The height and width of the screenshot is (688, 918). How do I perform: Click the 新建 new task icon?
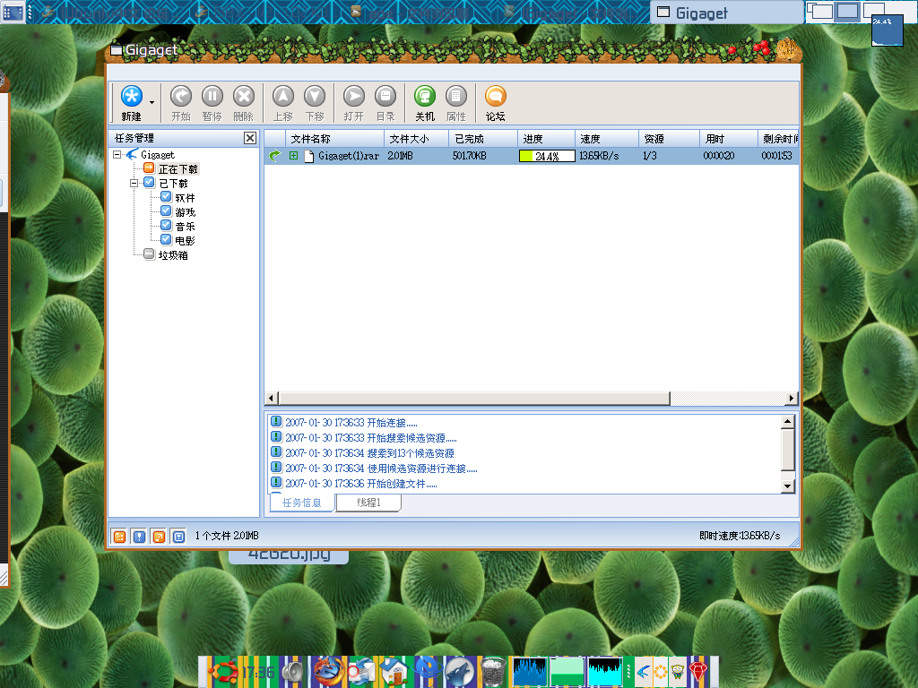point(131,97)
